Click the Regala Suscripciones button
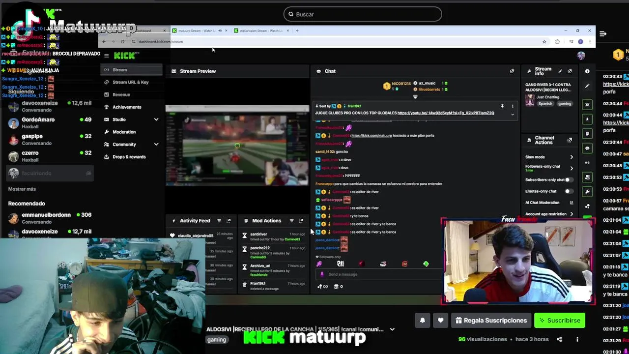Screen dimensions: 629x354 click(491, 321)
